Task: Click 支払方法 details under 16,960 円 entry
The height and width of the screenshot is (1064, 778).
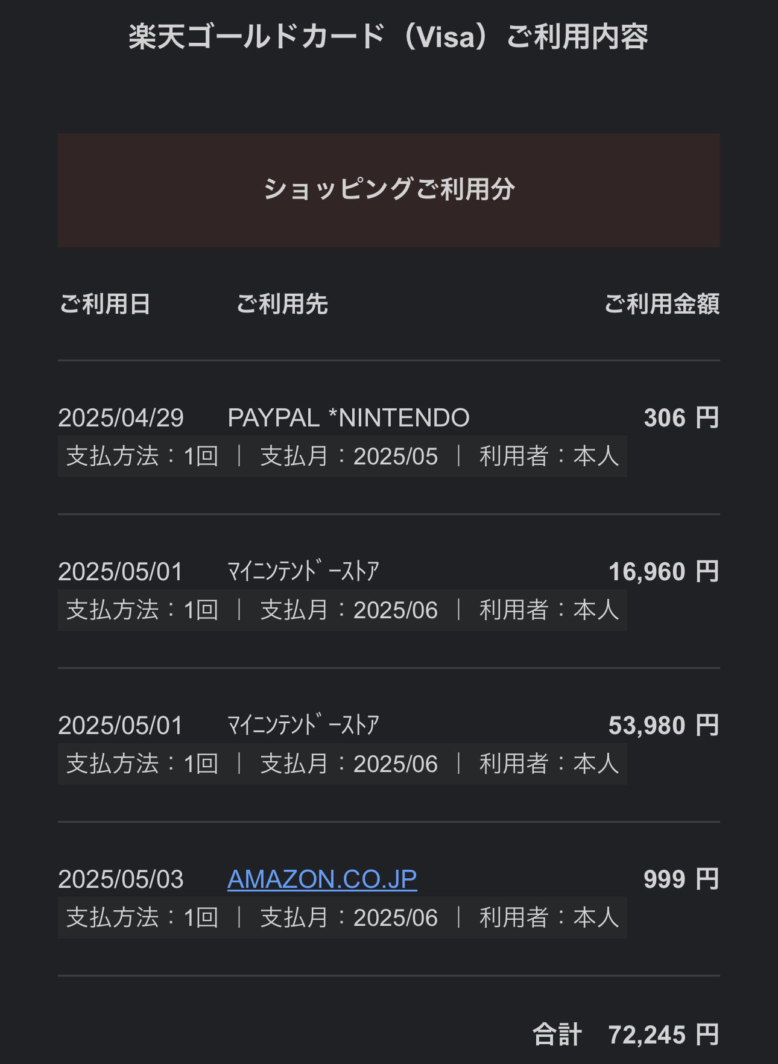Action: pos(142,610)
